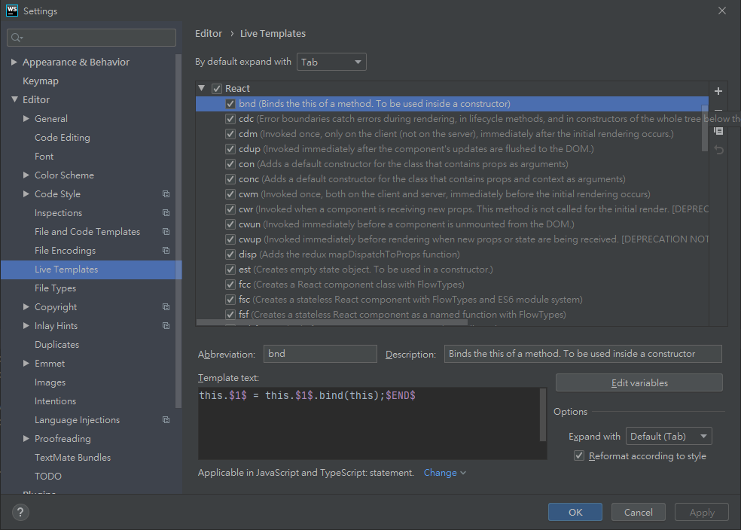Click project-level icon beside Inlay Hints
Screen dimensions: 741x530
[166, 326]
